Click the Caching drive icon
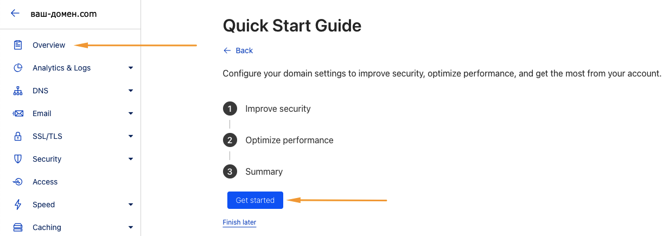669x236 pixels. click(x=18, y=227)
